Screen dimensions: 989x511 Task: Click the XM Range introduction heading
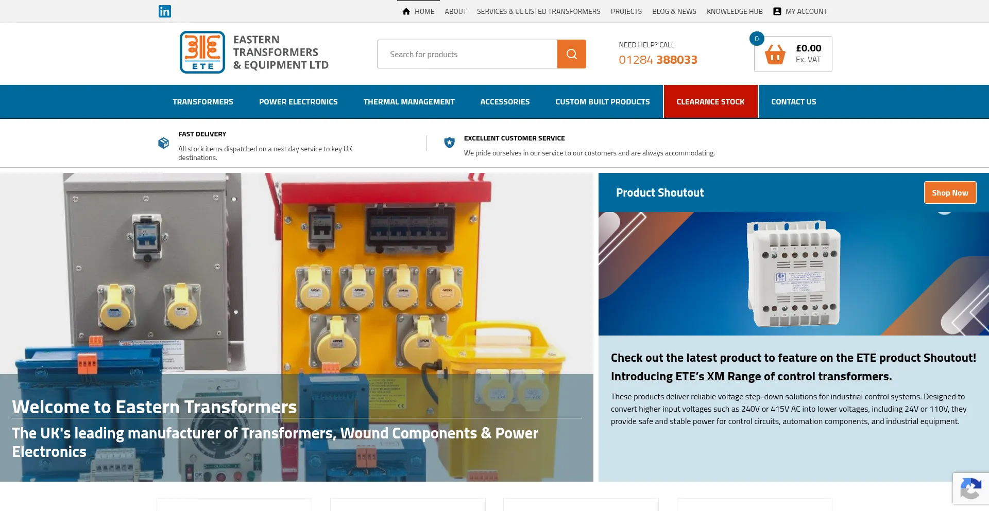pyautogui.click(x=752, y=376)
